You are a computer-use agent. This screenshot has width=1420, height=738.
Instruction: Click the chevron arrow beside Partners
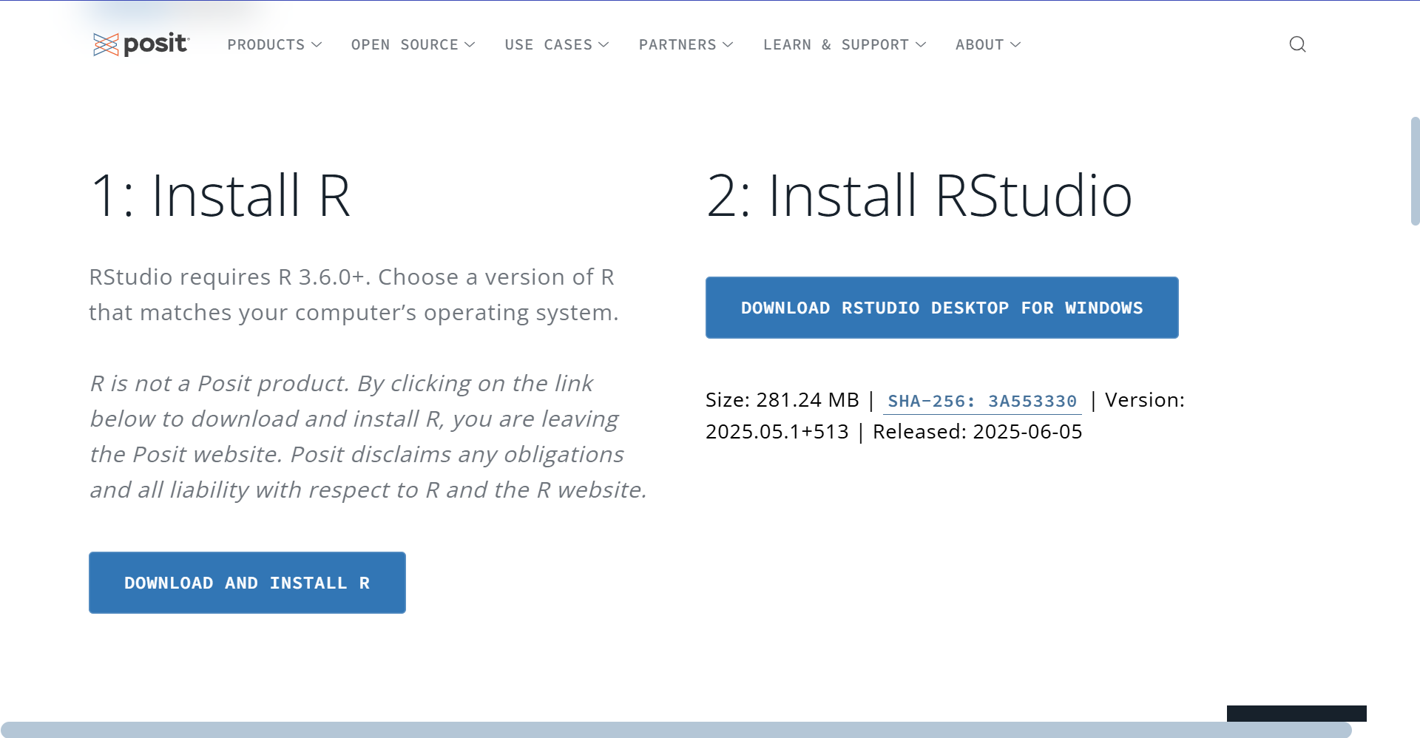[x=728, y=45]
